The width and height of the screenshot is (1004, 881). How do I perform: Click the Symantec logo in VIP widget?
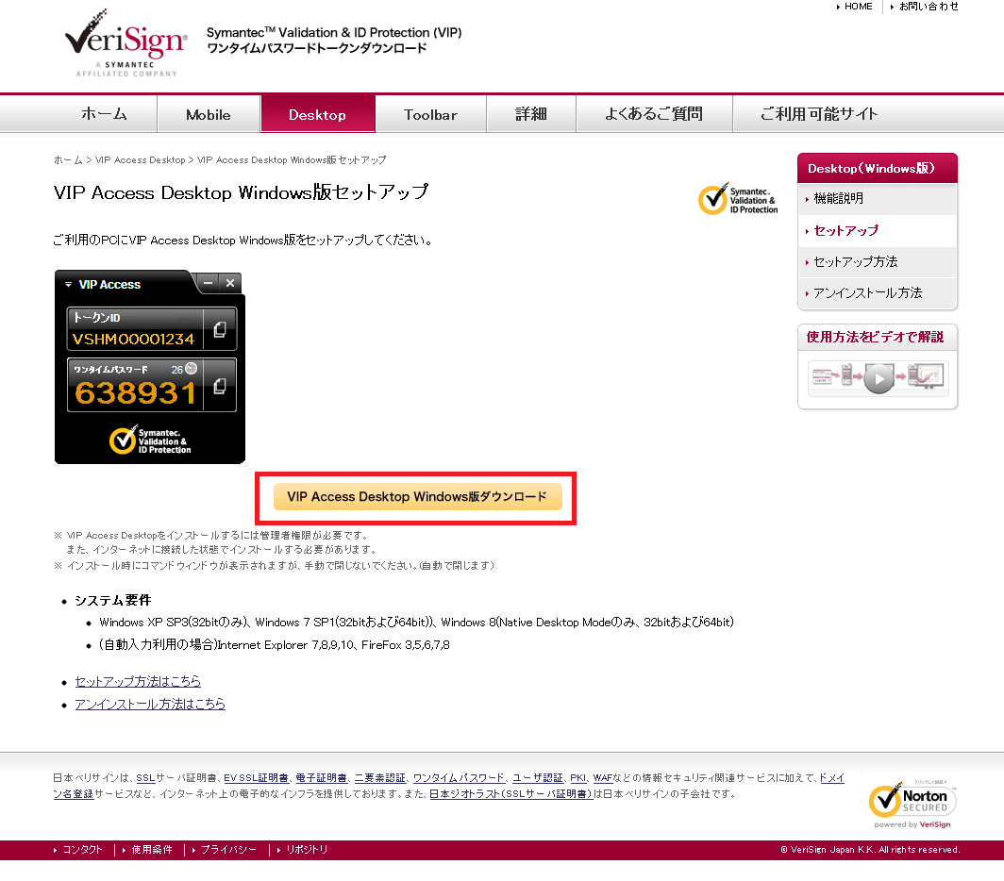pos(150,440)
